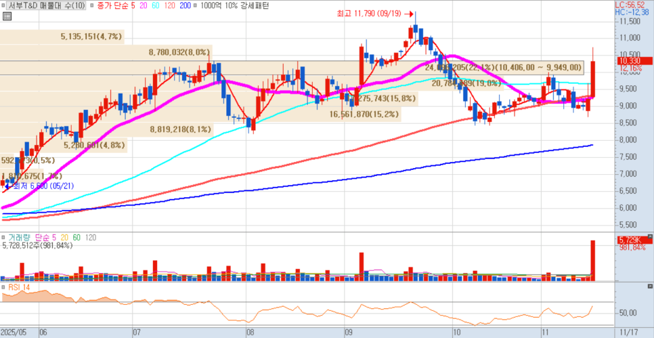654x338 pixels.
Task: Click the 5,728,512주(981,84%) volume text
Action: pyautogui.click(x=37, y=246)
